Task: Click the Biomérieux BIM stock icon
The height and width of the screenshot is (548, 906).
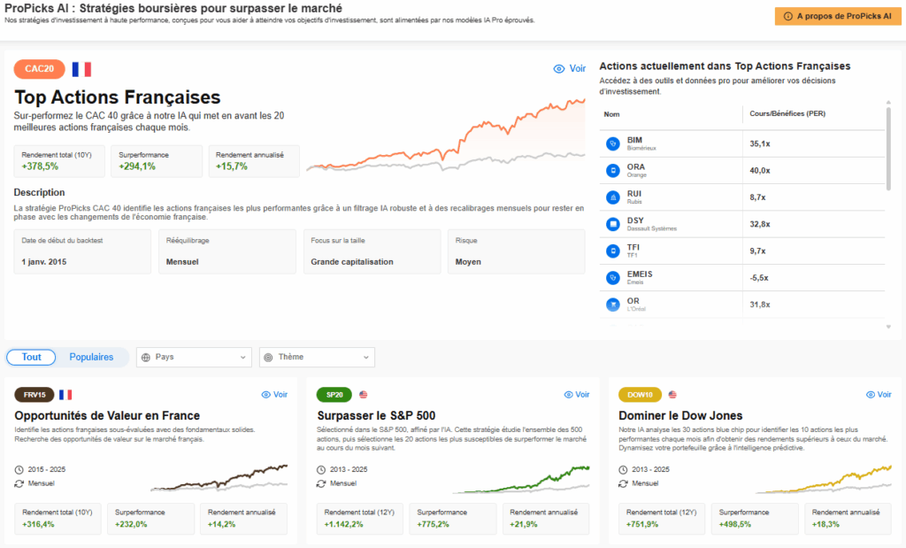Action: click(x=612, y=143)
